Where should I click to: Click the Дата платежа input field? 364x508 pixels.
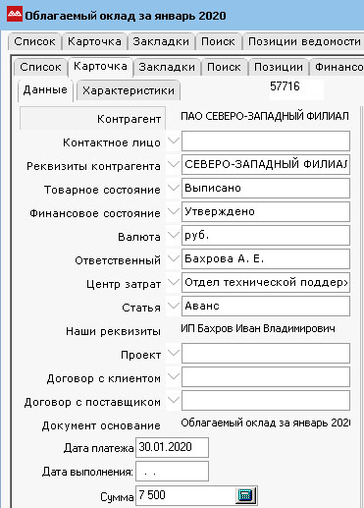[172, 447]
